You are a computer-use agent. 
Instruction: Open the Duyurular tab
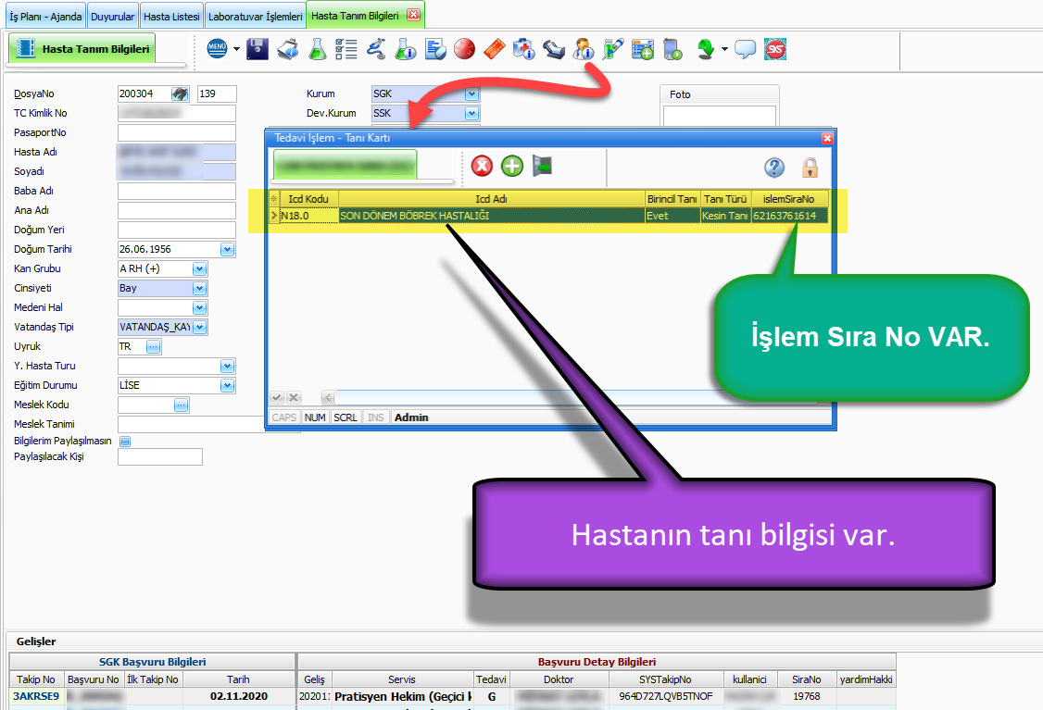(112, 16)
